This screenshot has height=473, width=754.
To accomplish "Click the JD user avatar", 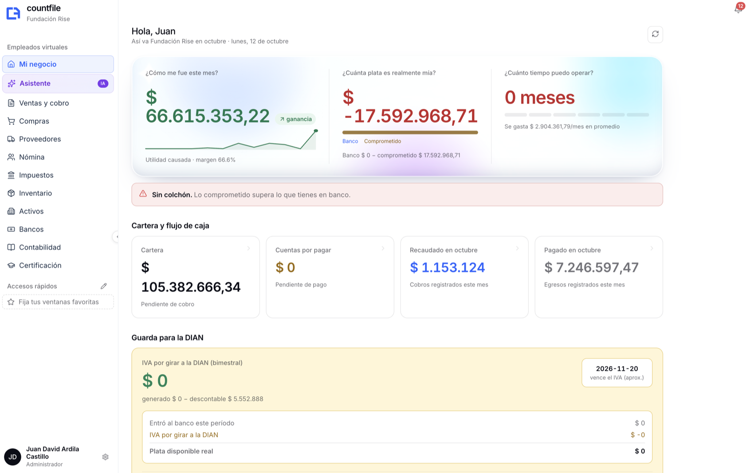I will (x=12, y=457).
